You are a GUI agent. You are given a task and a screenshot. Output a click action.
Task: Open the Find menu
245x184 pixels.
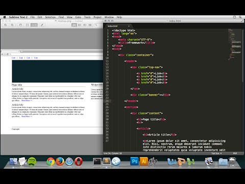click(61, 17)
